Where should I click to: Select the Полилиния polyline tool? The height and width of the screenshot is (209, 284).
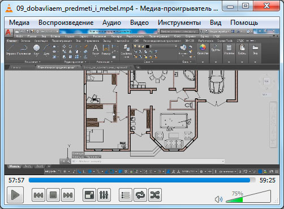[24, 50]
